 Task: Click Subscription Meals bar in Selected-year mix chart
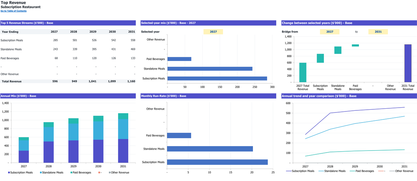[x=217, y=79]
